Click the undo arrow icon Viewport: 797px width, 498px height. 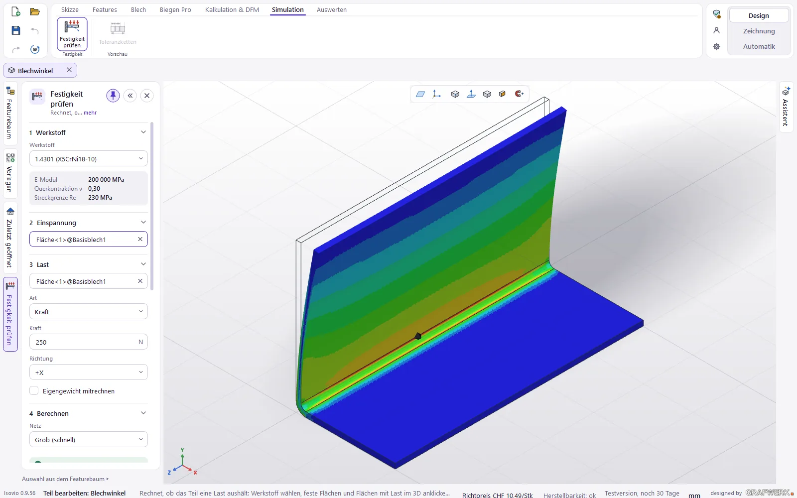(x=35, y=30)
